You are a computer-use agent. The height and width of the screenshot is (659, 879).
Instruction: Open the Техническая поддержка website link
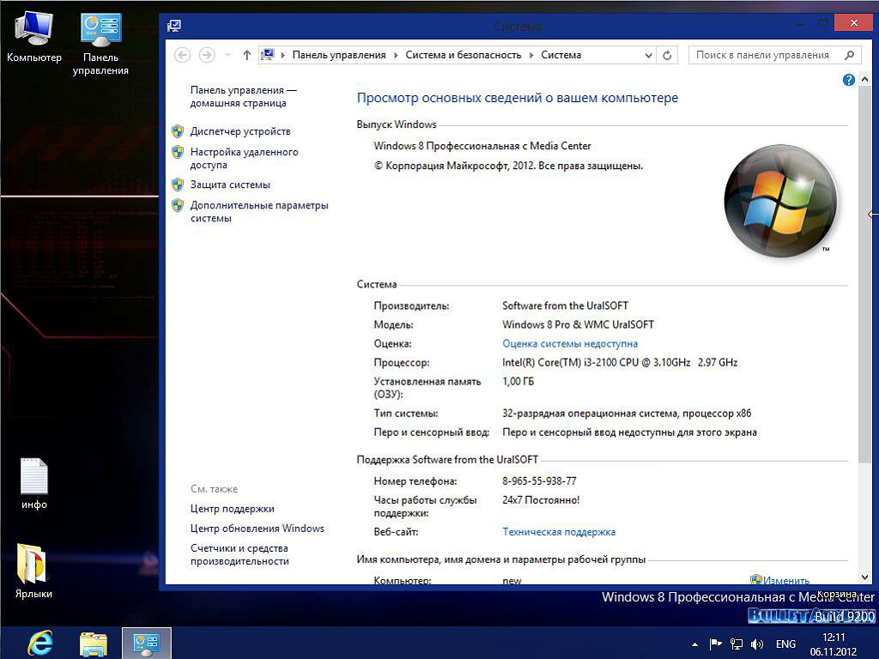tap(558, 532)
